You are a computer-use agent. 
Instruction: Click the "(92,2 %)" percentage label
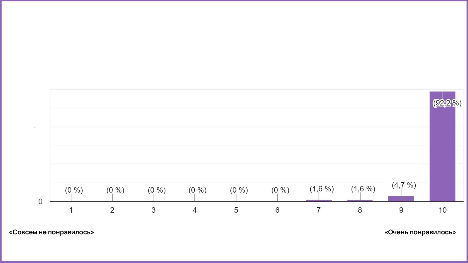447,103
